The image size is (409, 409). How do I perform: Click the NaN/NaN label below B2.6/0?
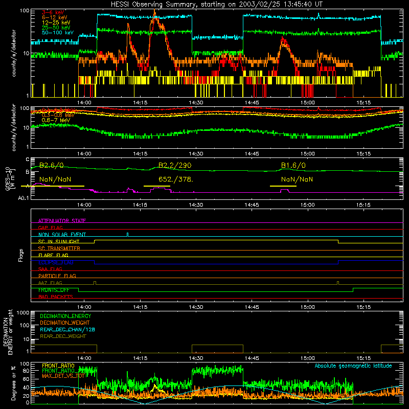click(55, 179)
